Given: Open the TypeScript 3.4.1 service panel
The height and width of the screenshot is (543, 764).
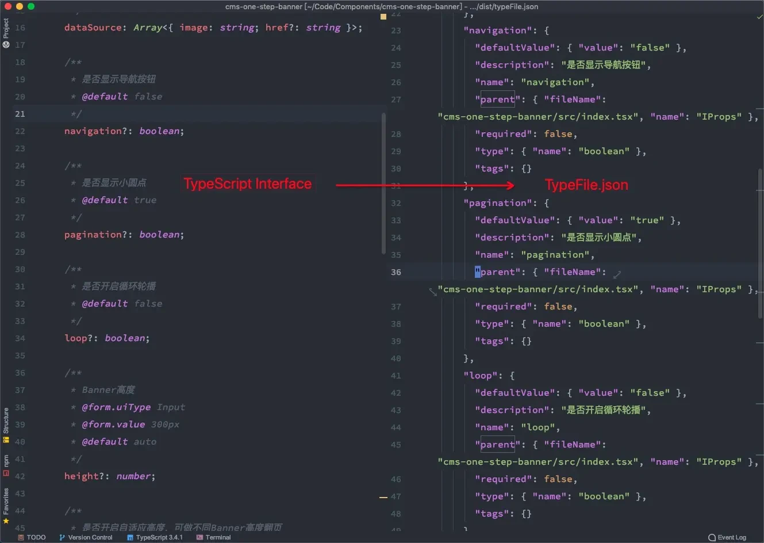Looking at the screenshot, I should pos(155,537).
